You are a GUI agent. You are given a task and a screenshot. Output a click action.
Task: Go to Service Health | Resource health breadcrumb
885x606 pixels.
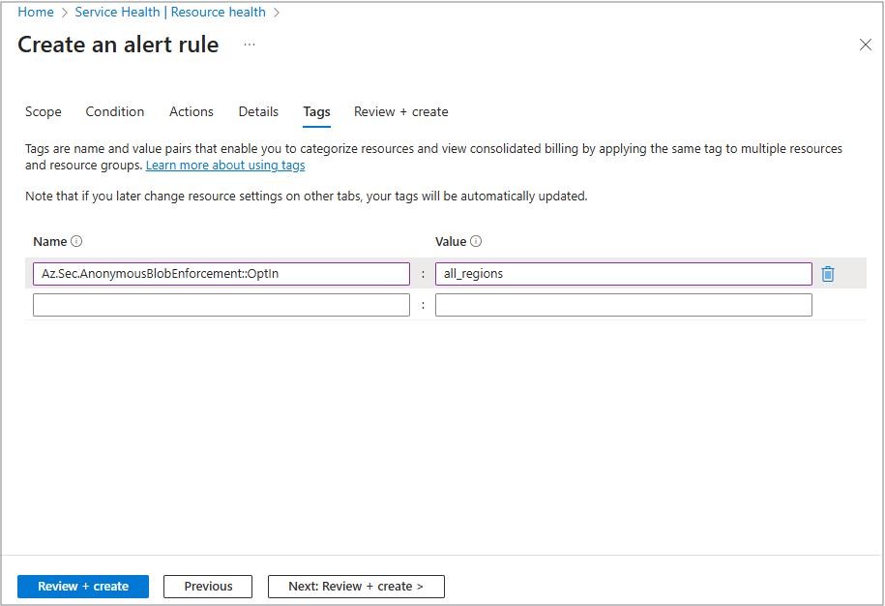click(170, 12)
